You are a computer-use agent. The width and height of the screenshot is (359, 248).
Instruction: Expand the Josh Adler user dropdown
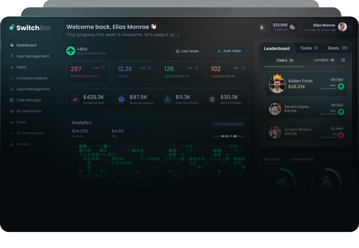tap(232, 51)
